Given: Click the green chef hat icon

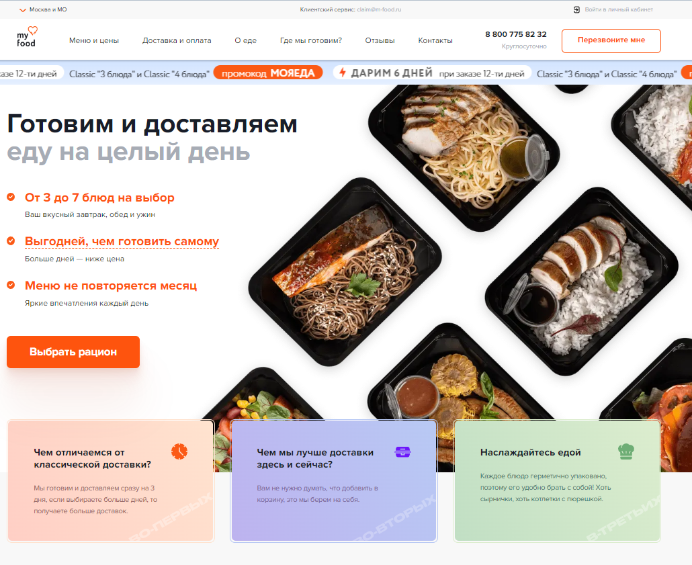Looking at the screenshot, I should tap(625, 451).
